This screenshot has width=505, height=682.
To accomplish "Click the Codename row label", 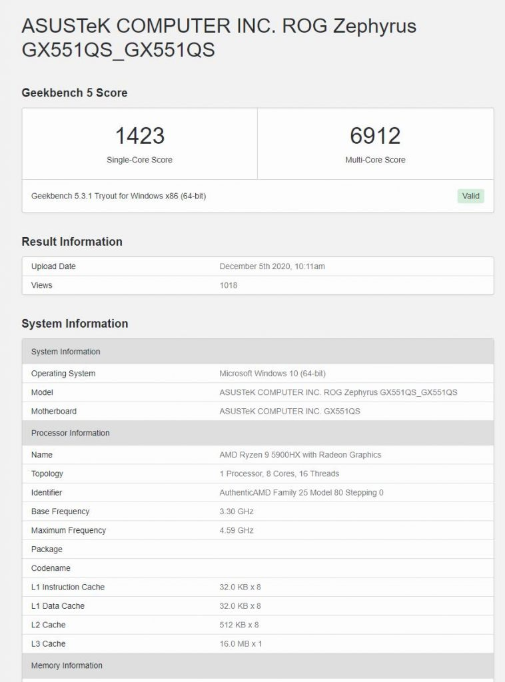I will click(x=51, y=568).
